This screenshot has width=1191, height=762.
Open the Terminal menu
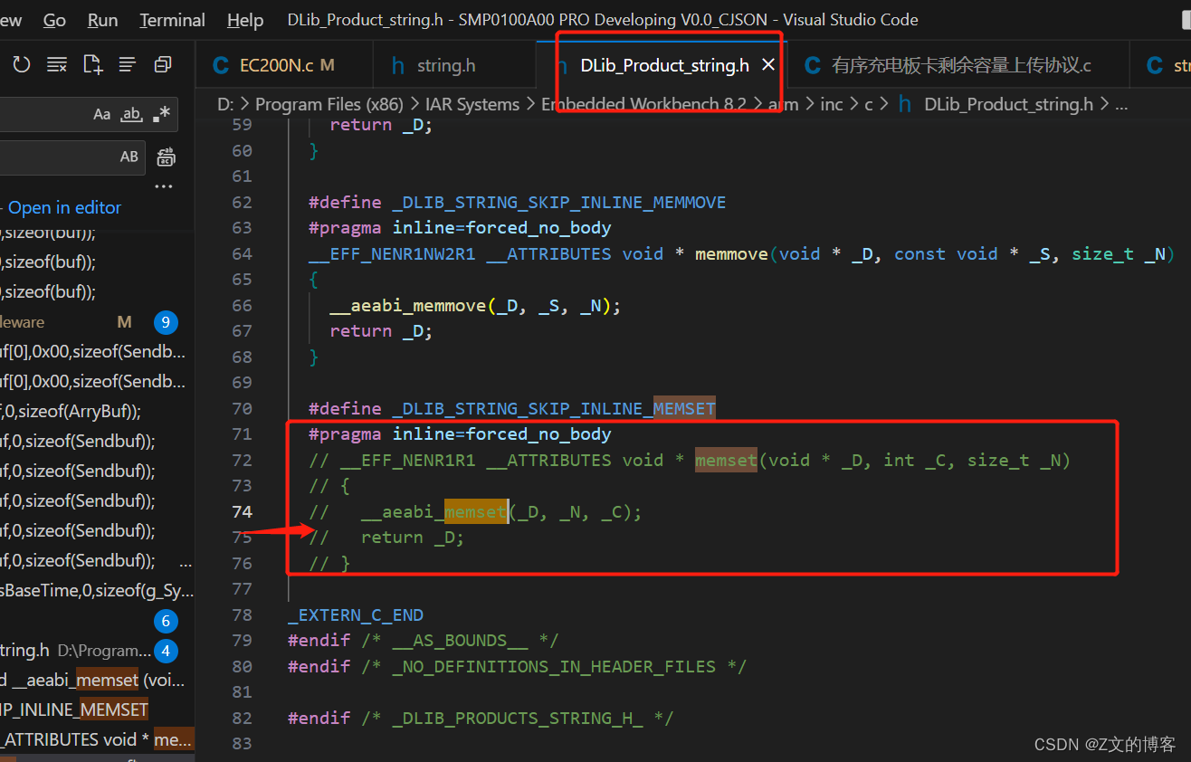(171, 20)
